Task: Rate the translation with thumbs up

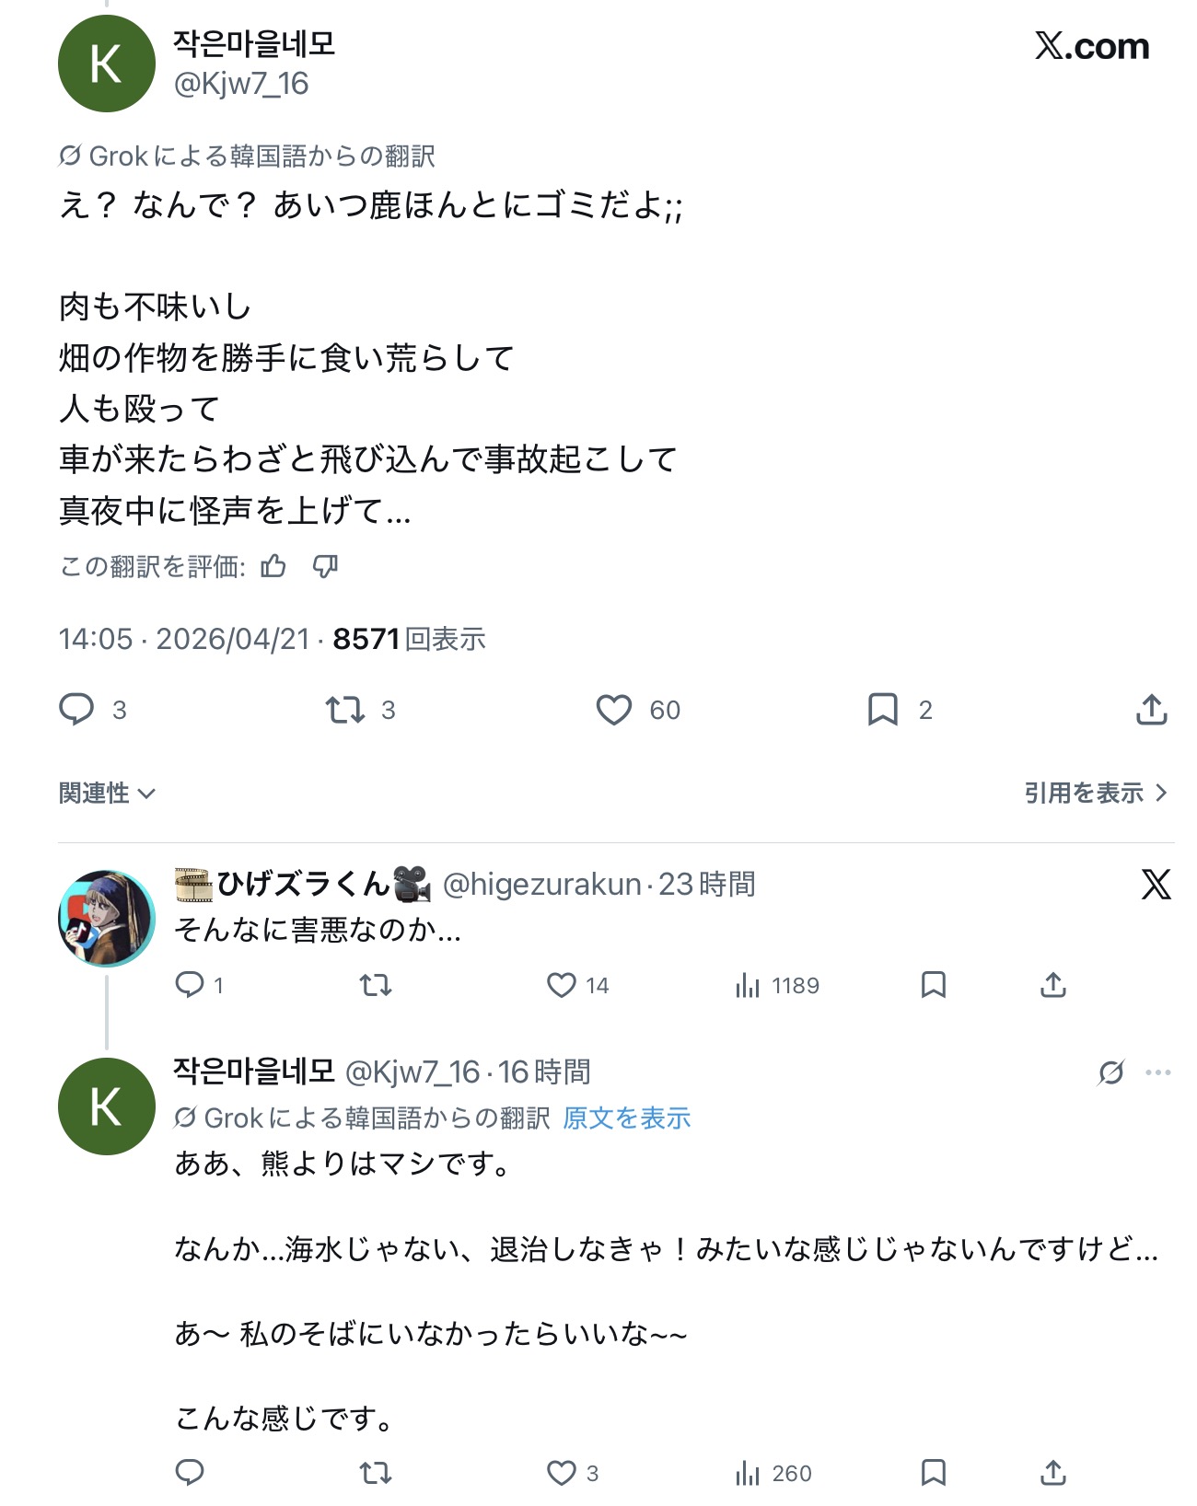Action: (x=273, y=566)
